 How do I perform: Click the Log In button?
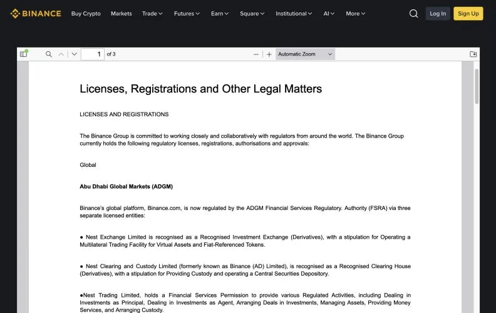click(438, 14)
